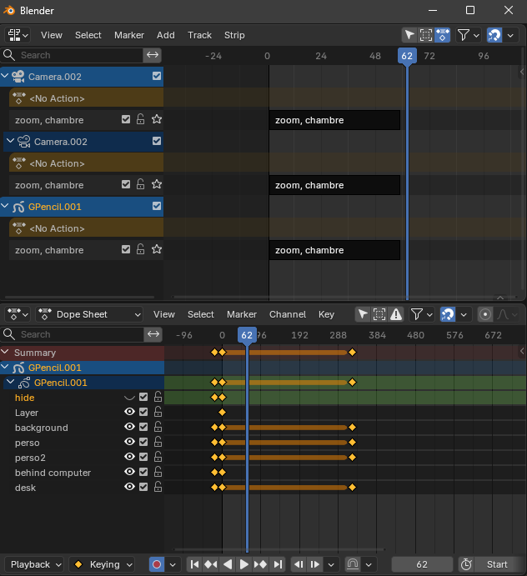Unlock the perso2 layer lock icon
This screenshot has width=527, height=576.
point(158,457)
